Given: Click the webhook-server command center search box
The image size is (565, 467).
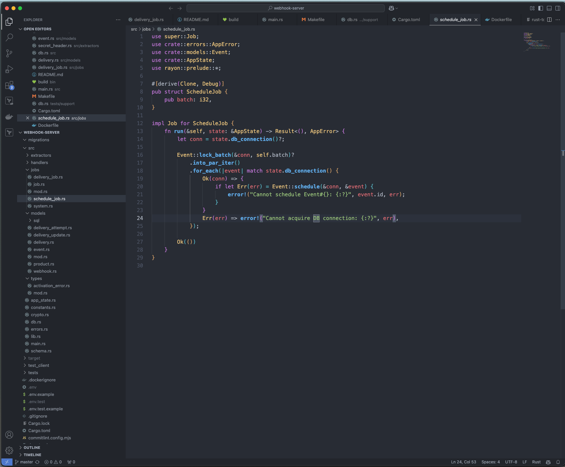Looking at the screenshot, I should point(286,8).
